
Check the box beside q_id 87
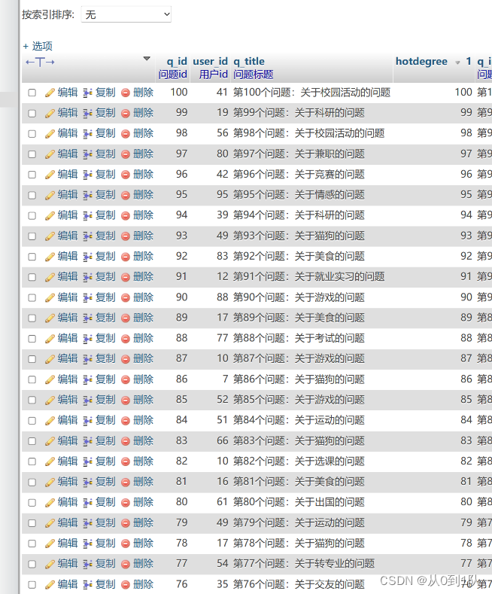[x=32, y=359]
